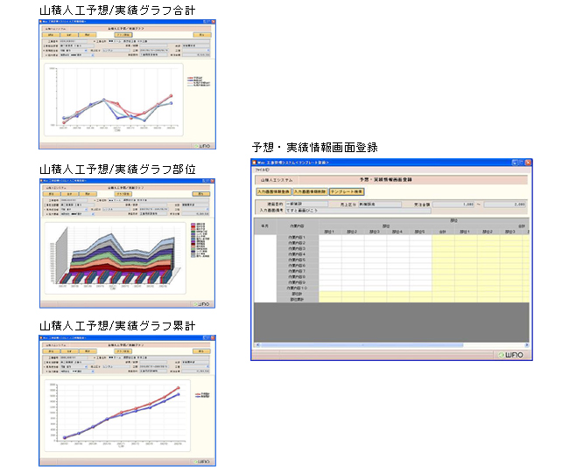The height and width of the screenshot is (472, 569).
Task: Click the first yellow button in 累計 graph window
Action: tap(52, 351)
